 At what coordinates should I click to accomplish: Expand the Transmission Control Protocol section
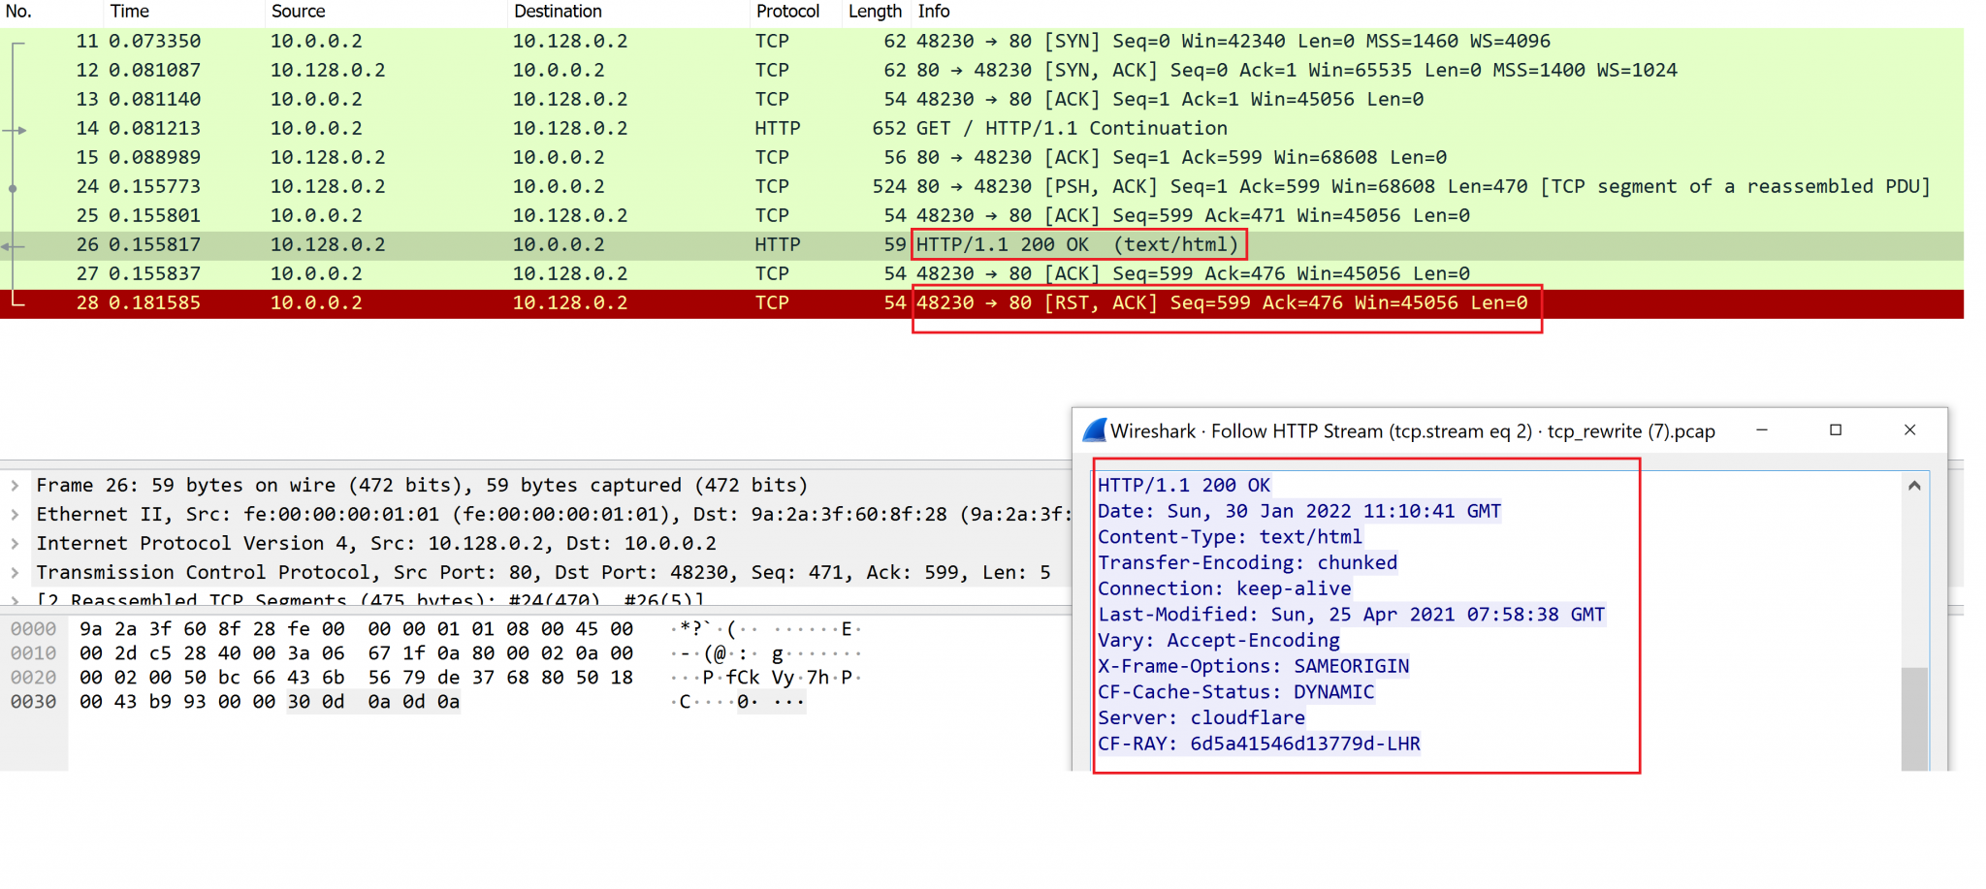click(x=16, y=572)
